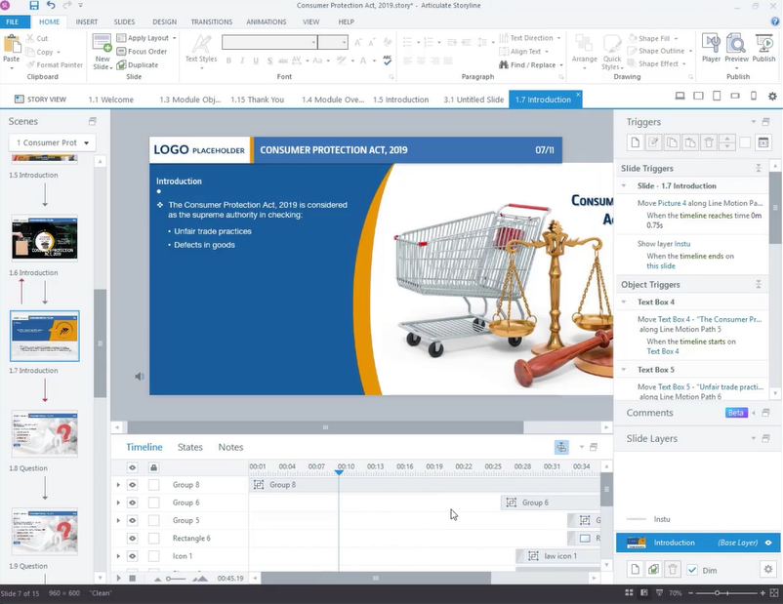The width and height of the screenshot is (783, 604).
Task: Select phone portrait view icon
Action: pyautogui.click(x=754, y=96)
